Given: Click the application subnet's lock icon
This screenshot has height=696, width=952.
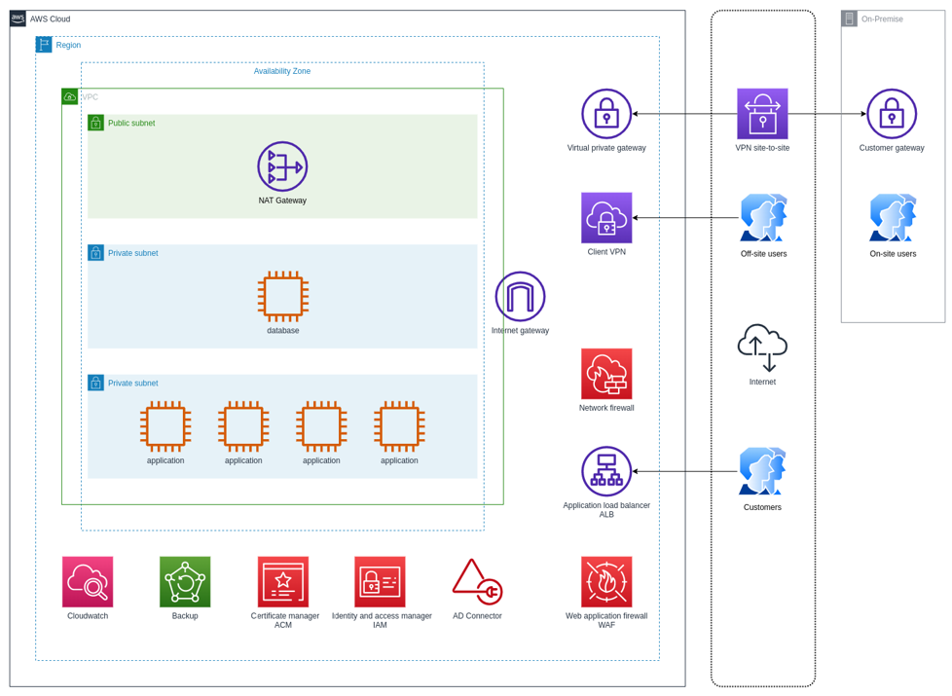Looking at the screenshot, I should point(96,383).
